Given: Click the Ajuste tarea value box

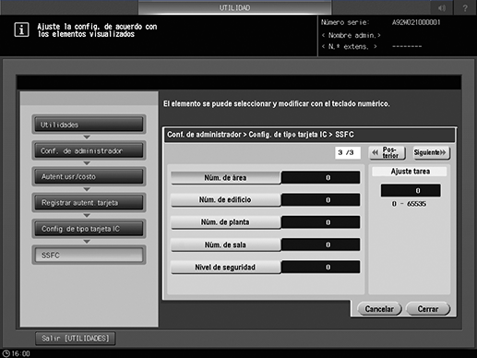Looking at the screenshot, I should pos(411,191).
